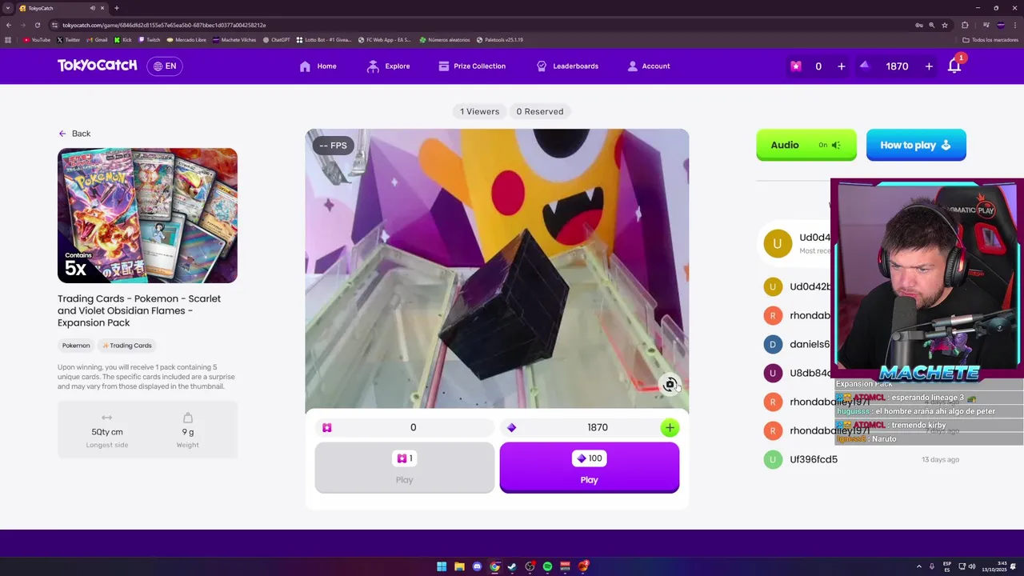1024x576 pixels.
Task: Switch camera view icon on video
Action: point(670,385)
